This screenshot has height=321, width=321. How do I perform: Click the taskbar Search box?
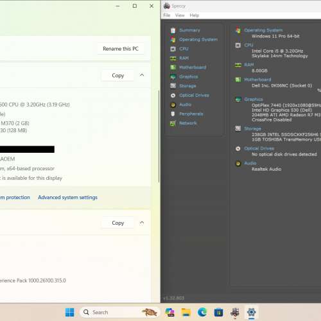120,312
